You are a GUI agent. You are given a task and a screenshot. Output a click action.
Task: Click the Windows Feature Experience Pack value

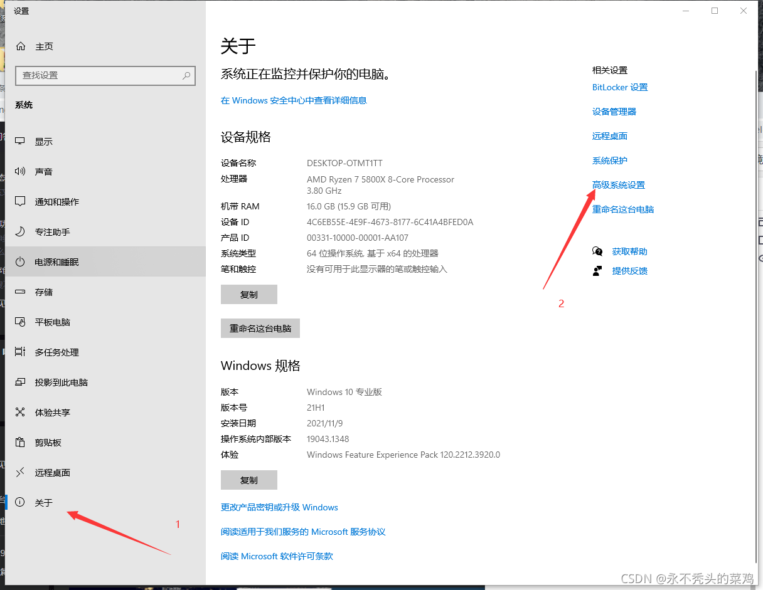pyautogui.click(x=403, y=455)
